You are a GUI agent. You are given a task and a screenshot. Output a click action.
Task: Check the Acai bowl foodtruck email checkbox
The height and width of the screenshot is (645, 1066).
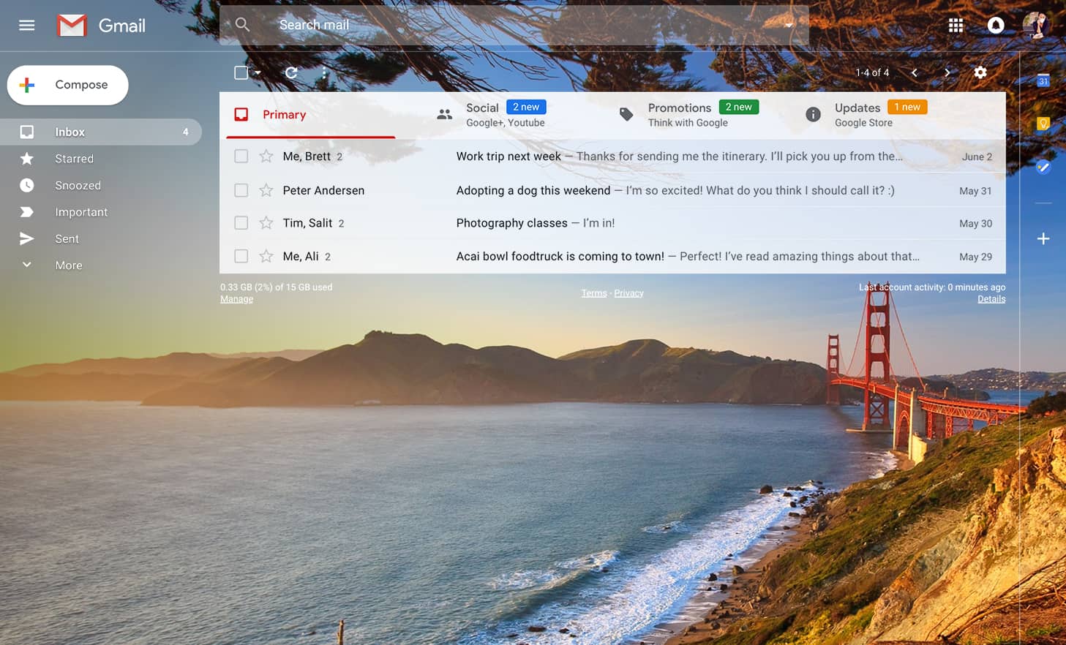coord(241,256)
